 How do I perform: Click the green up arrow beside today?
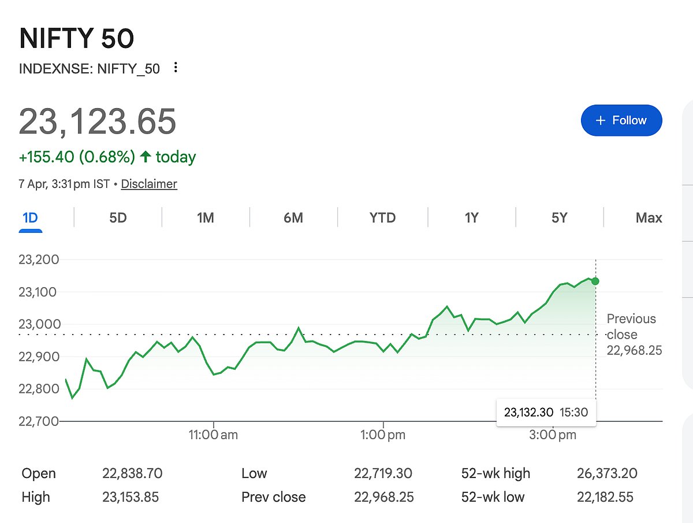coord(146,157)
